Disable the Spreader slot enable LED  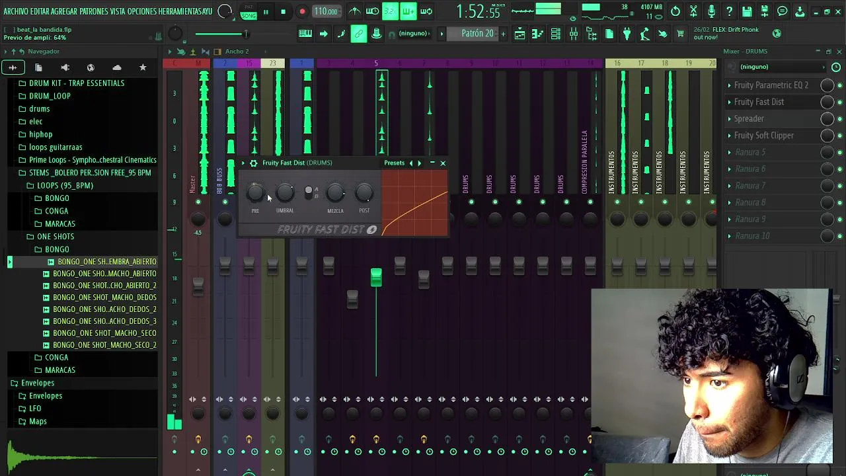point(840,119)
